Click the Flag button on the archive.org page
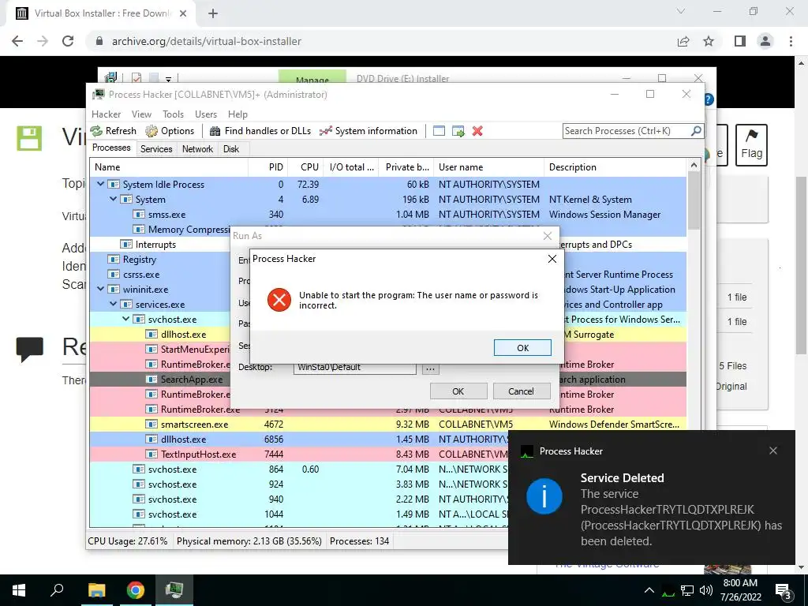Image resolution: width=808 pixels, height=606 pixels. pyautogui.click(x=751, y=145)
